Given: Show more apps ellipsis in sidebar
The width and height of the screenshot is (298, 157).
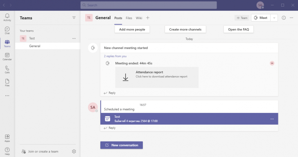Looking at the screenshot, I should 7,96.
